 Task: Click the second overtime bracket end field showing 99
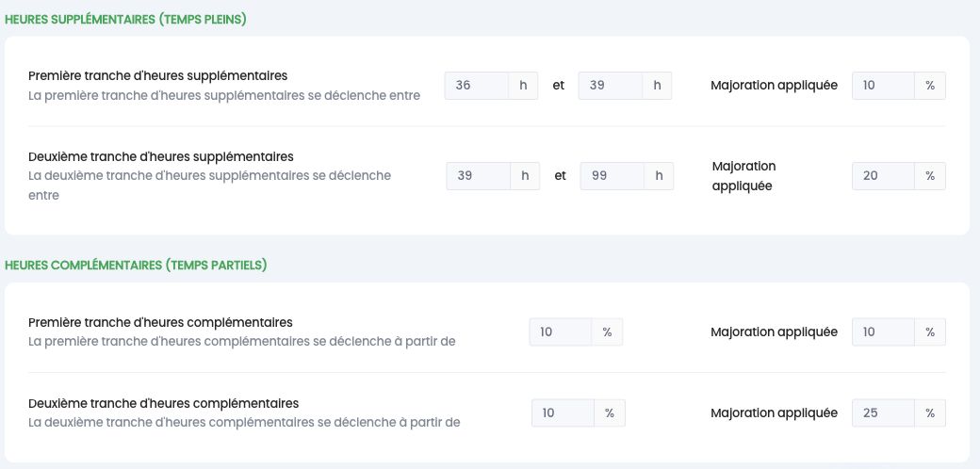click(x=612, y=176)
